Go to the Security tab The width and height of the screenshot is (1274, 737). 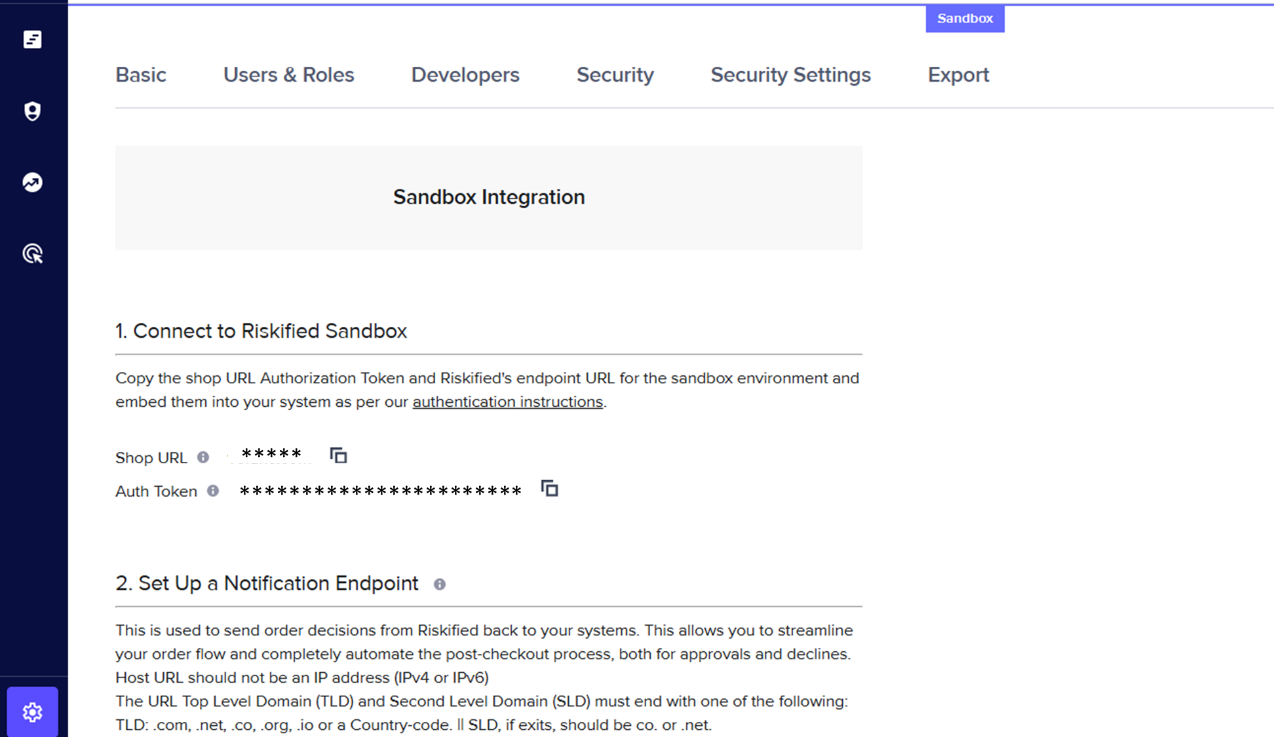pos(615,75)
